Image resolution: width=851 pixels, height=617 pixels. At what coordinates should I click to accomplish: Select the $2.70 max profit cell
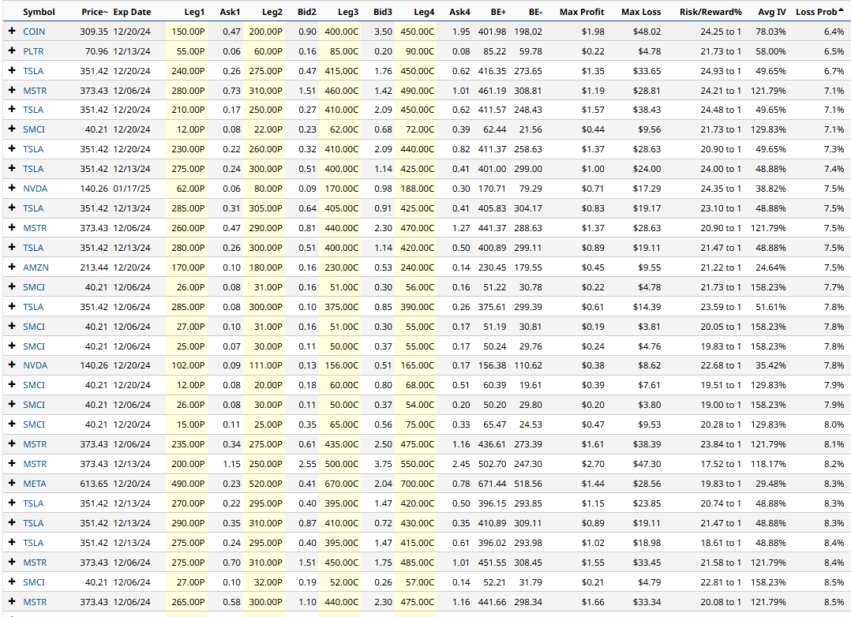593,464
